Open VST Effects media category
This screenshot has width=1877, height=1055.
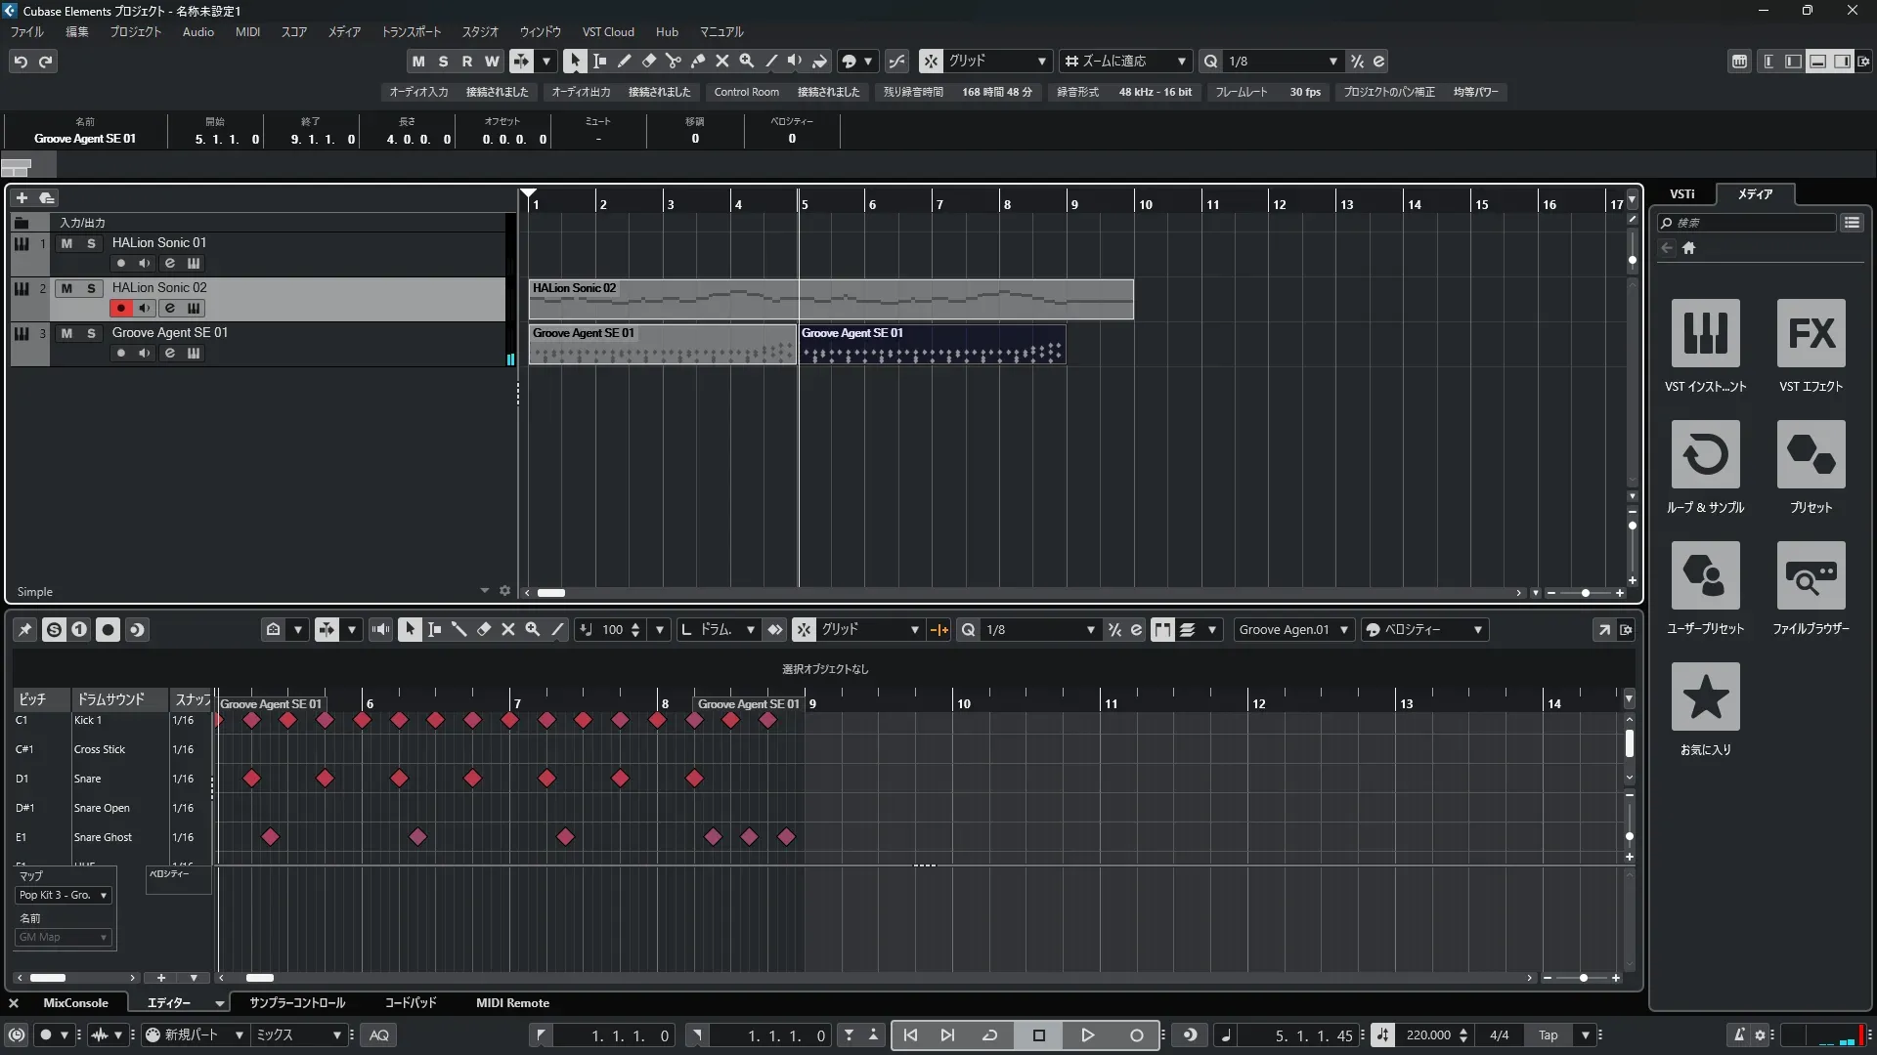click(1811, 334)
